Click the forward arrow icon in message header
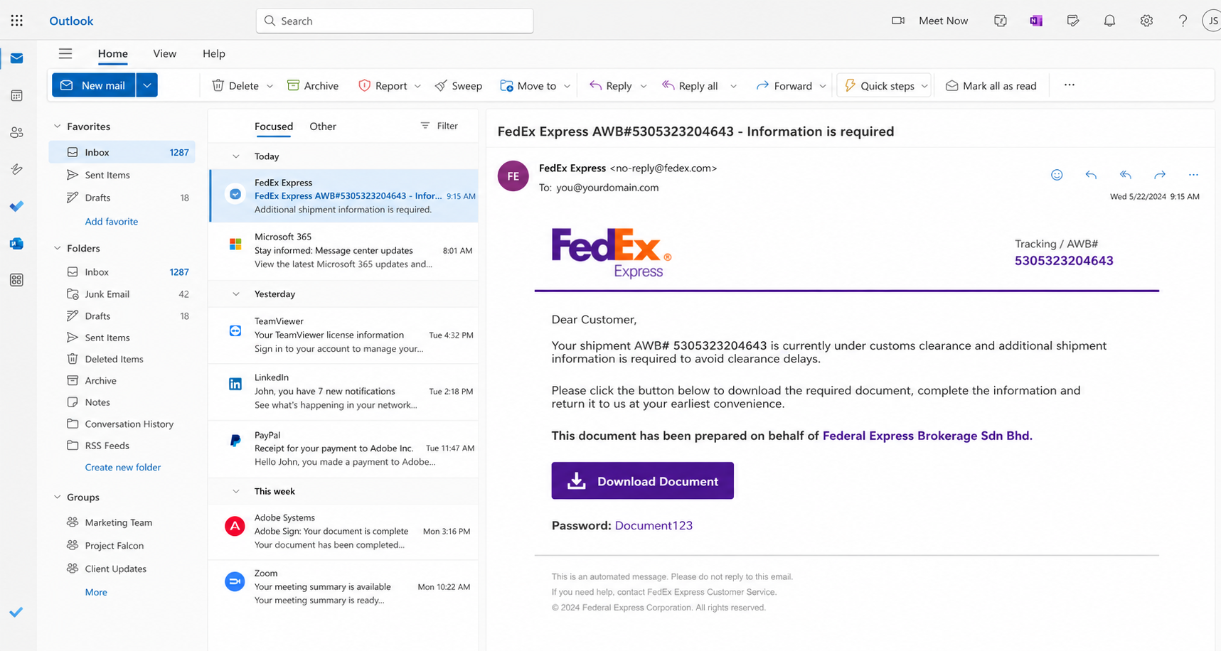Image resolution: width=1221 pixels, height=651 pixels. tap(1160, 175)
